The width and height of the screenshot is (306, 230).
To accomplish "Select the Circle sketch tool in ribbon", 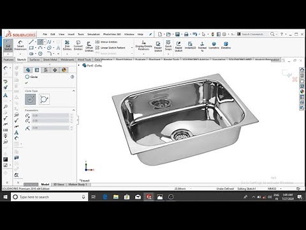I will click(40, 42).
